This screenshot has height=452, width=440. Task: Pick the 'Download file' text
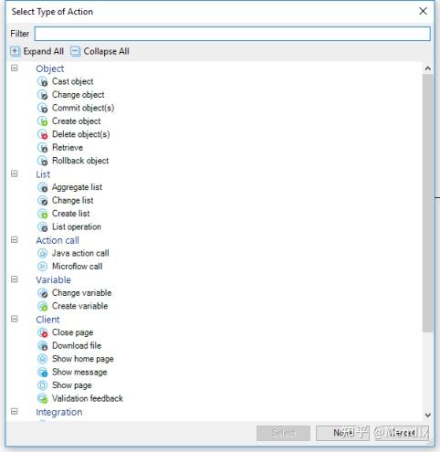click(x=77, y=345)
